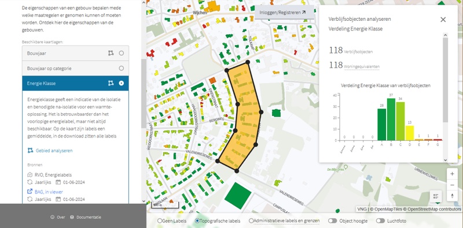Click the Beschikbare kaartlagen label

42,42
